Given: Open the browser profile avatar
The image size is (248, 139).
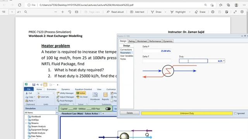Looking at the screenshot, I should [236, 5].
